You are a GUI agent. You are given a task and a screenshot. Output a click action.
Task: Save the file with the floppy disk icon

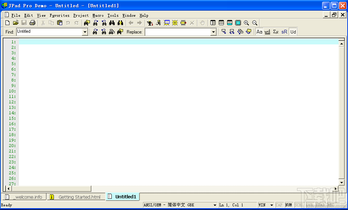(x=24, y=23)
